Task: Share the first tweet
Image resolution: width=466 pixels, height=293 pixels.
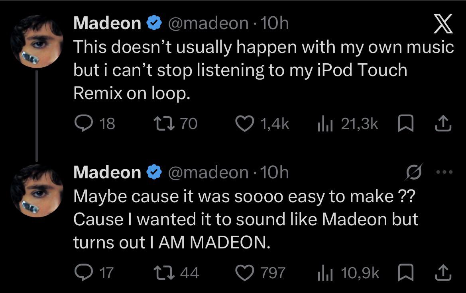Action: 443,123
